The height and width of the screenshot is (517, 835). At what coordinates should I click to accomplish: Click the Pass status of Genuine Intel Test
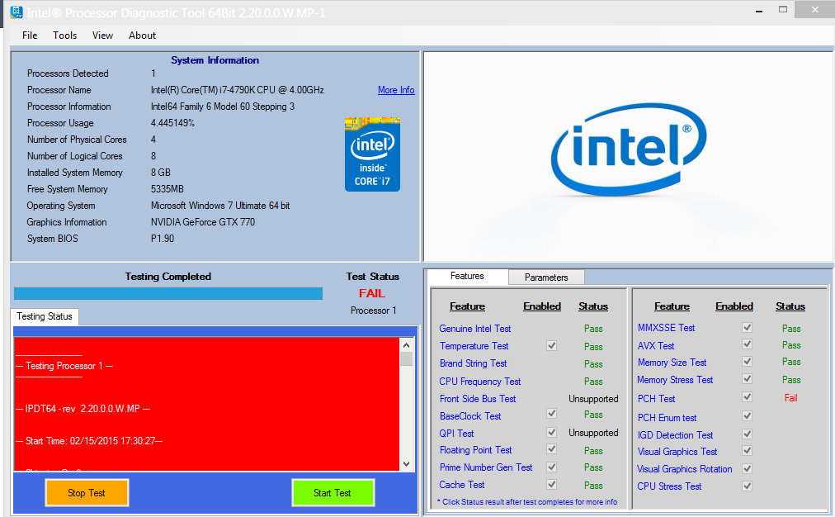pyautogui.click(x=593, y=329)
